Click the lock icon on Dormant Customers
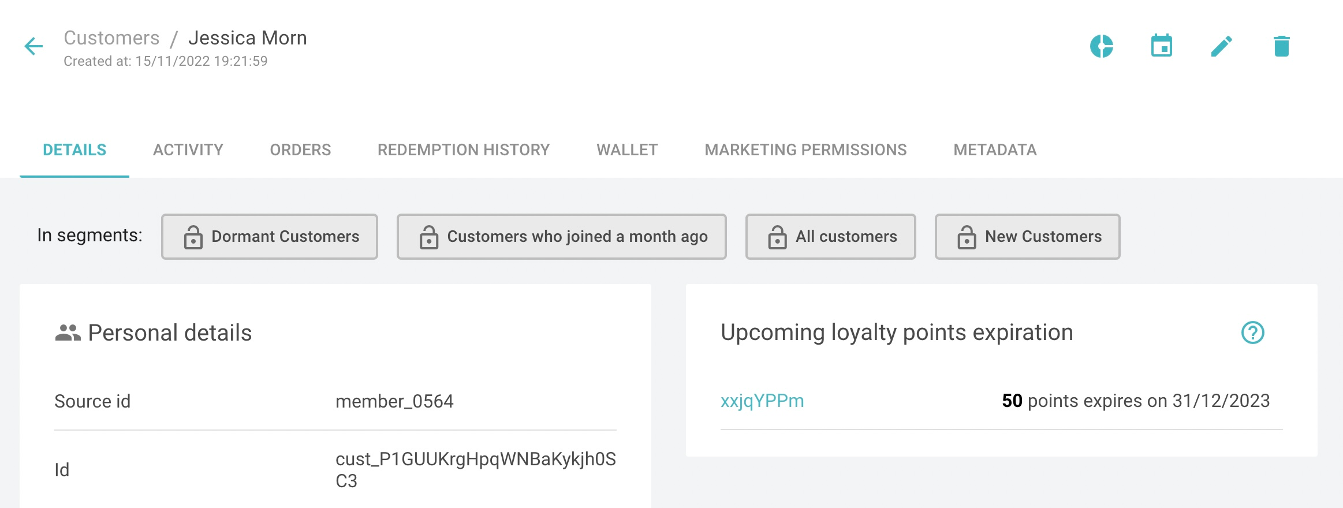This screenshot has width=1343, height=508. 193,236
